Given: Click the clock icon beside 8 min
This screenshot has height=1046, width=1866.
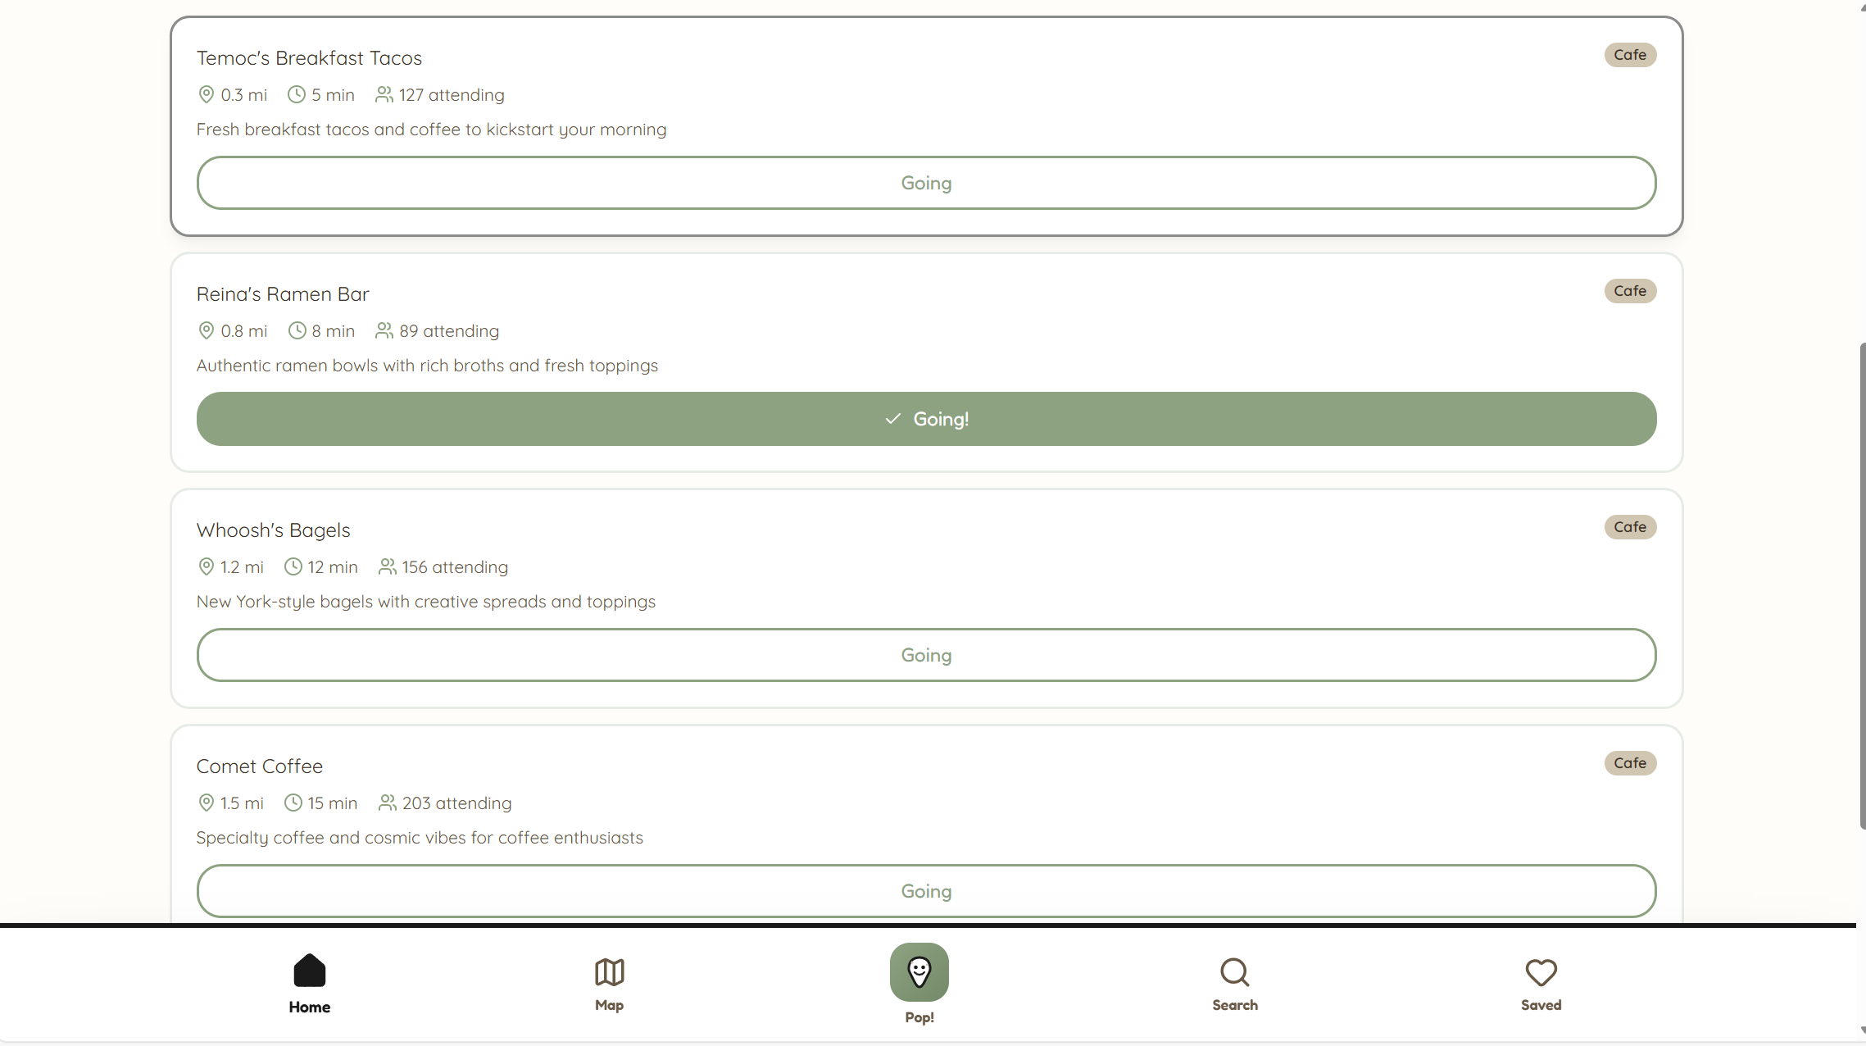Looking at the screenshot, I should click(297, 331).
